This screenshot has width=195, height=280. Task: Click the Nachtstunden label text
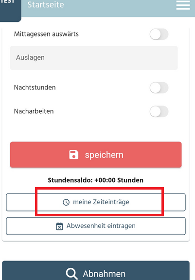coord(35,87)
